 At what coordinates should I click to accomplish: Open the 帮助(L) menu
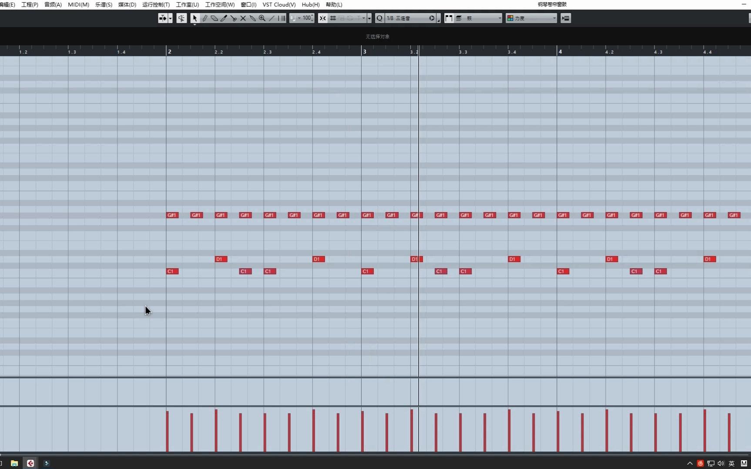click(x=334, y=5)
